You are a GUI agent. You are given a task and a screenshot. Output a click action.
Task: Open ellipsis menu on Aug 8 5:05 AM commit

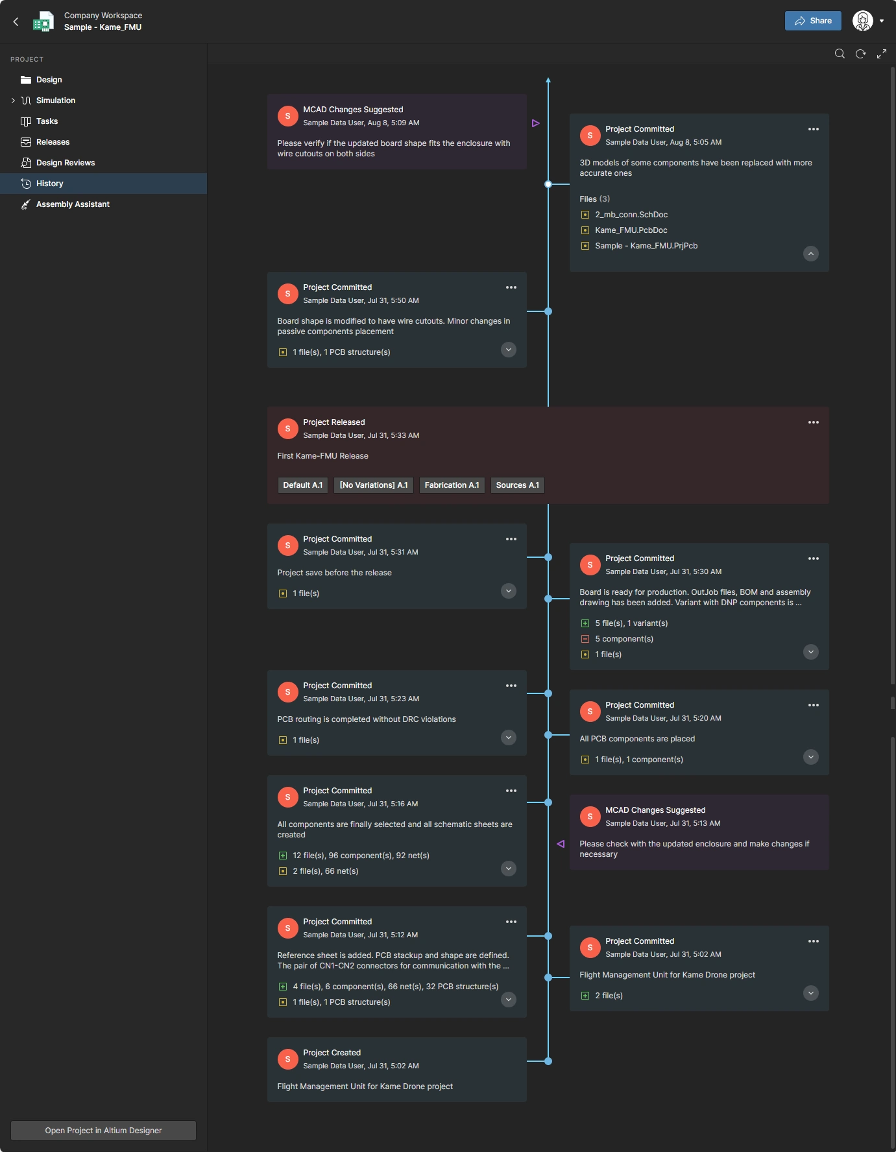coord(813,129)
